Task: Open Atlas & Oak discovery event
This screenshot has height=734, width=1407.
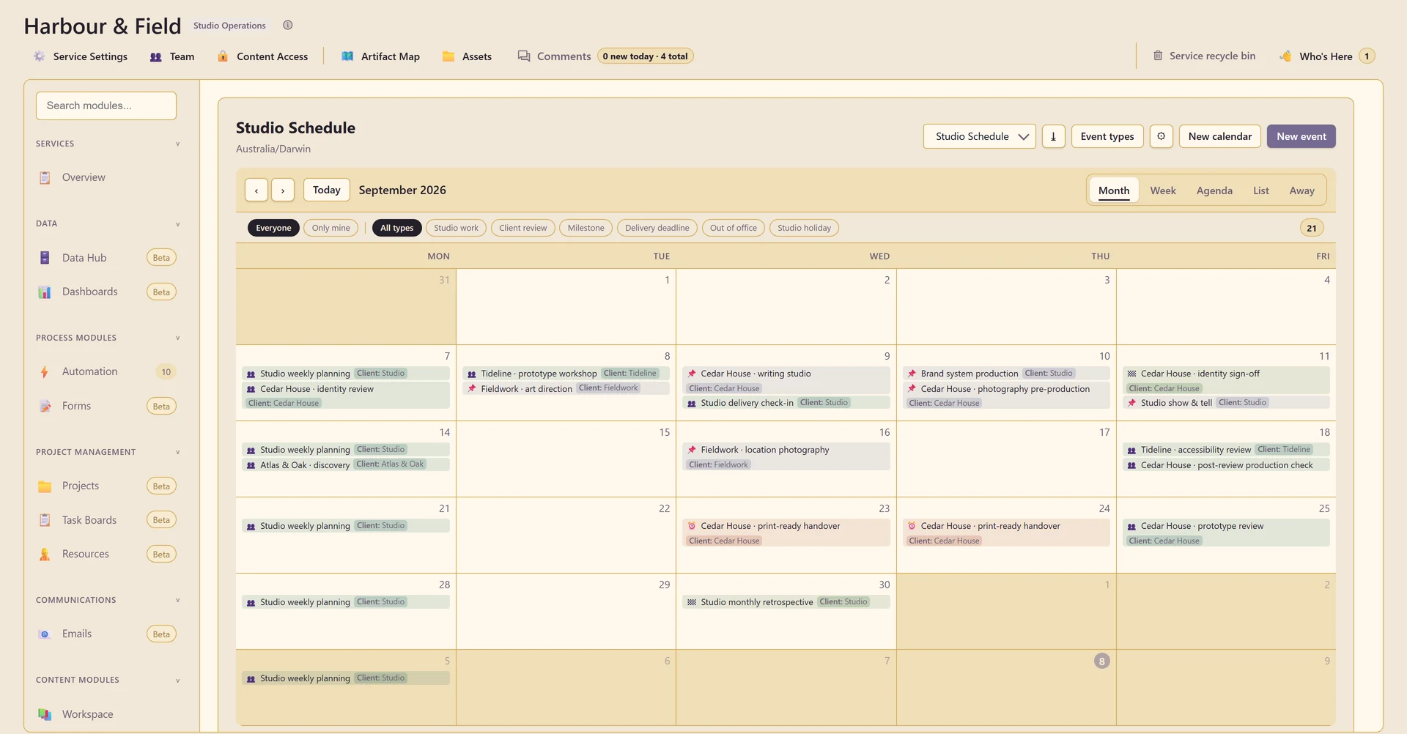Action: [x=346, y=464]
